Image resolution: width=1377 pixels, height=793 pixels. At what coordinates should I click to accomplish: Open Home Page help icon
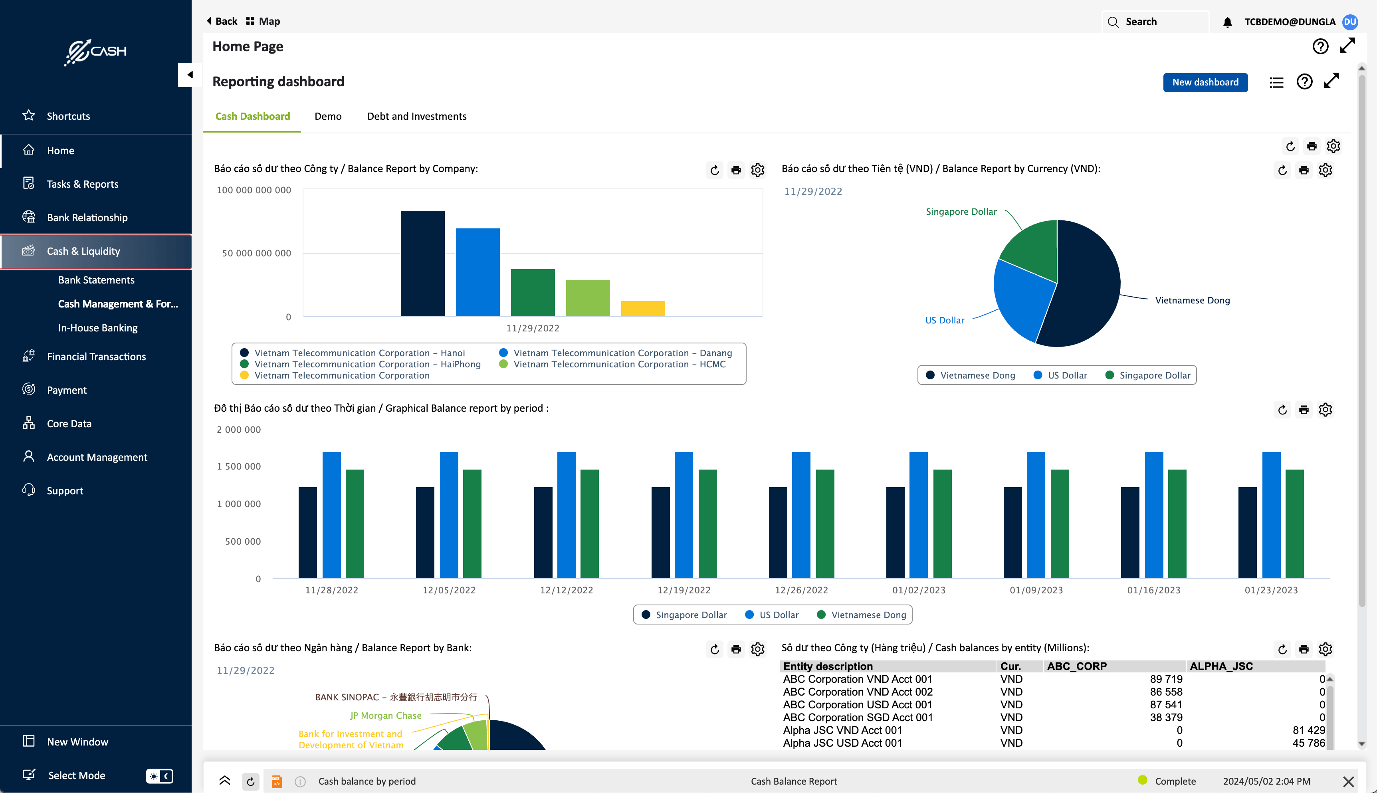1320,47
